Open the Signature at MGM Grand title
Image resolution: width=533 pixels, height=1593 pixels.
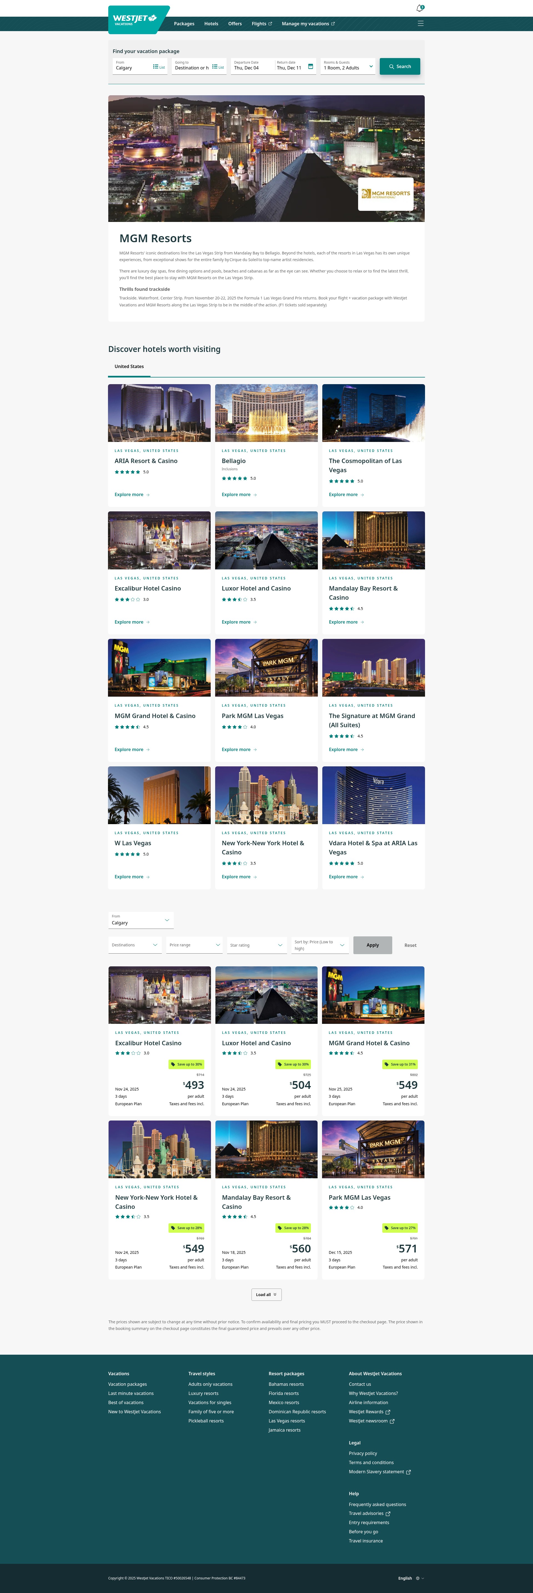tap(372, 721)
